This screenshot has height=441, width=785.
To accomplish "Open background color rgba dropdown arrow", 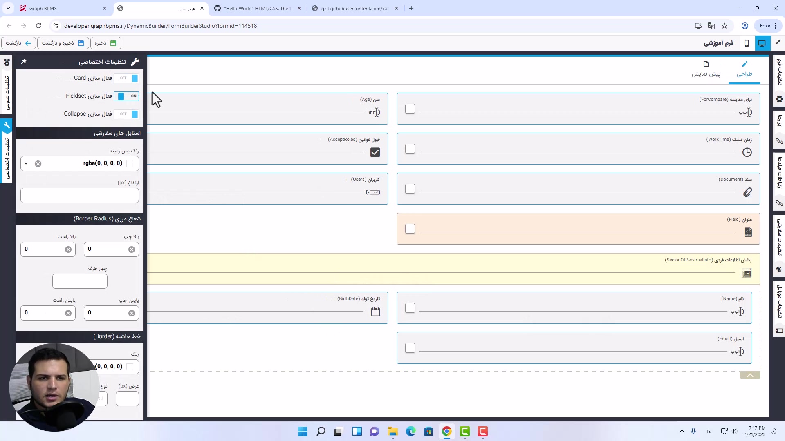I will 26,164.
